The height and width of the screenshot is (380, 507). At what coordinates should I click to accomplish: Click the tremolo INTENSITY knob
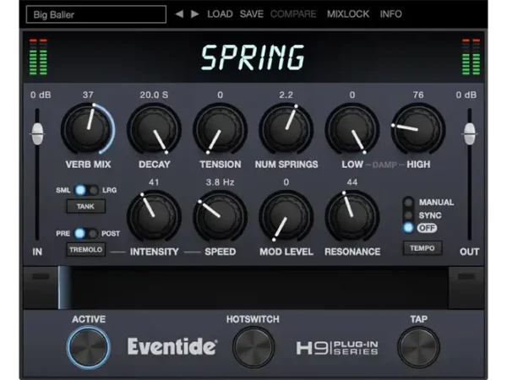[154, 216]
